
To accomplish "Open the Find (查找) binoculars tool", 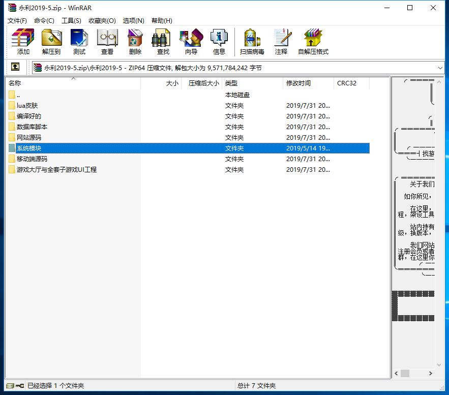I will [163, 42].
